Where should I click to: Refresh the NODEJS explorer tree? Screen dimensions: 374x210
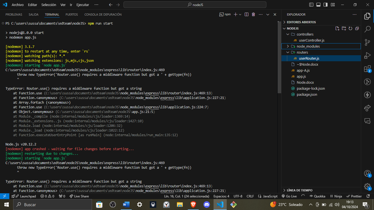coord(350,28)
